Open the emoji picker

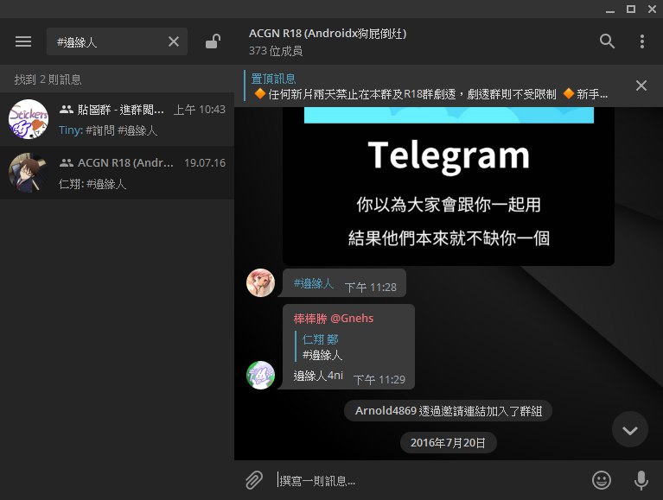tap(602, 480)
